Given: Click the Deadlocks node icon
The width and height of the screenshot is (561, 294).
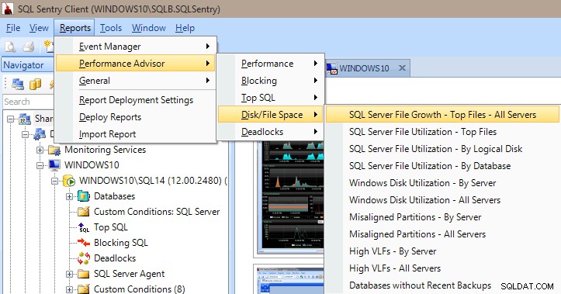Looking at the screenshot, I should point(84,258).
